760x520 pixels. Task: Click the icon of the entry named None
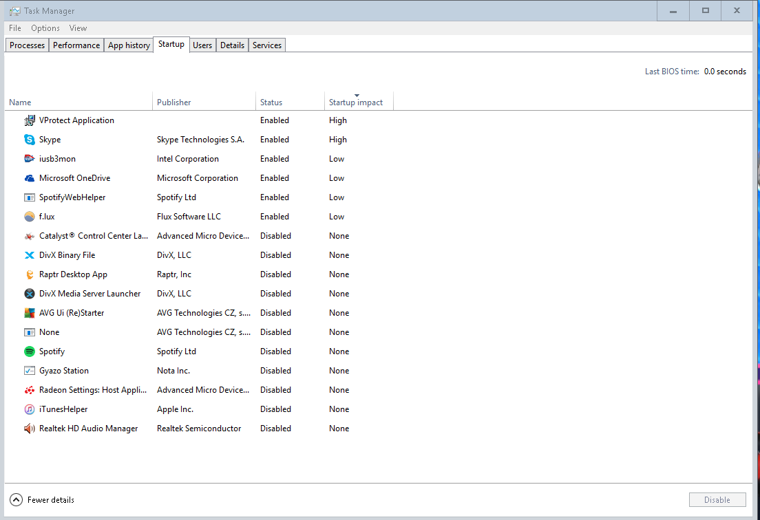[30, 332]
